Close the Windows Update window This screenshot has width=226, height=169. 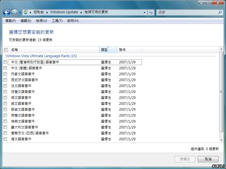click(218, 2)
